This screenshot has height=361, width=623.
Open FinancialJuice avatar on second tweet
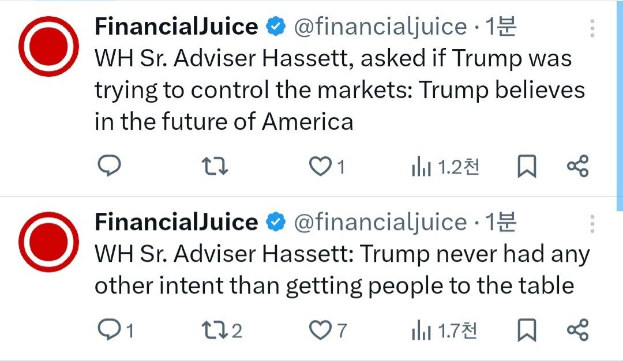pos(48,242)
